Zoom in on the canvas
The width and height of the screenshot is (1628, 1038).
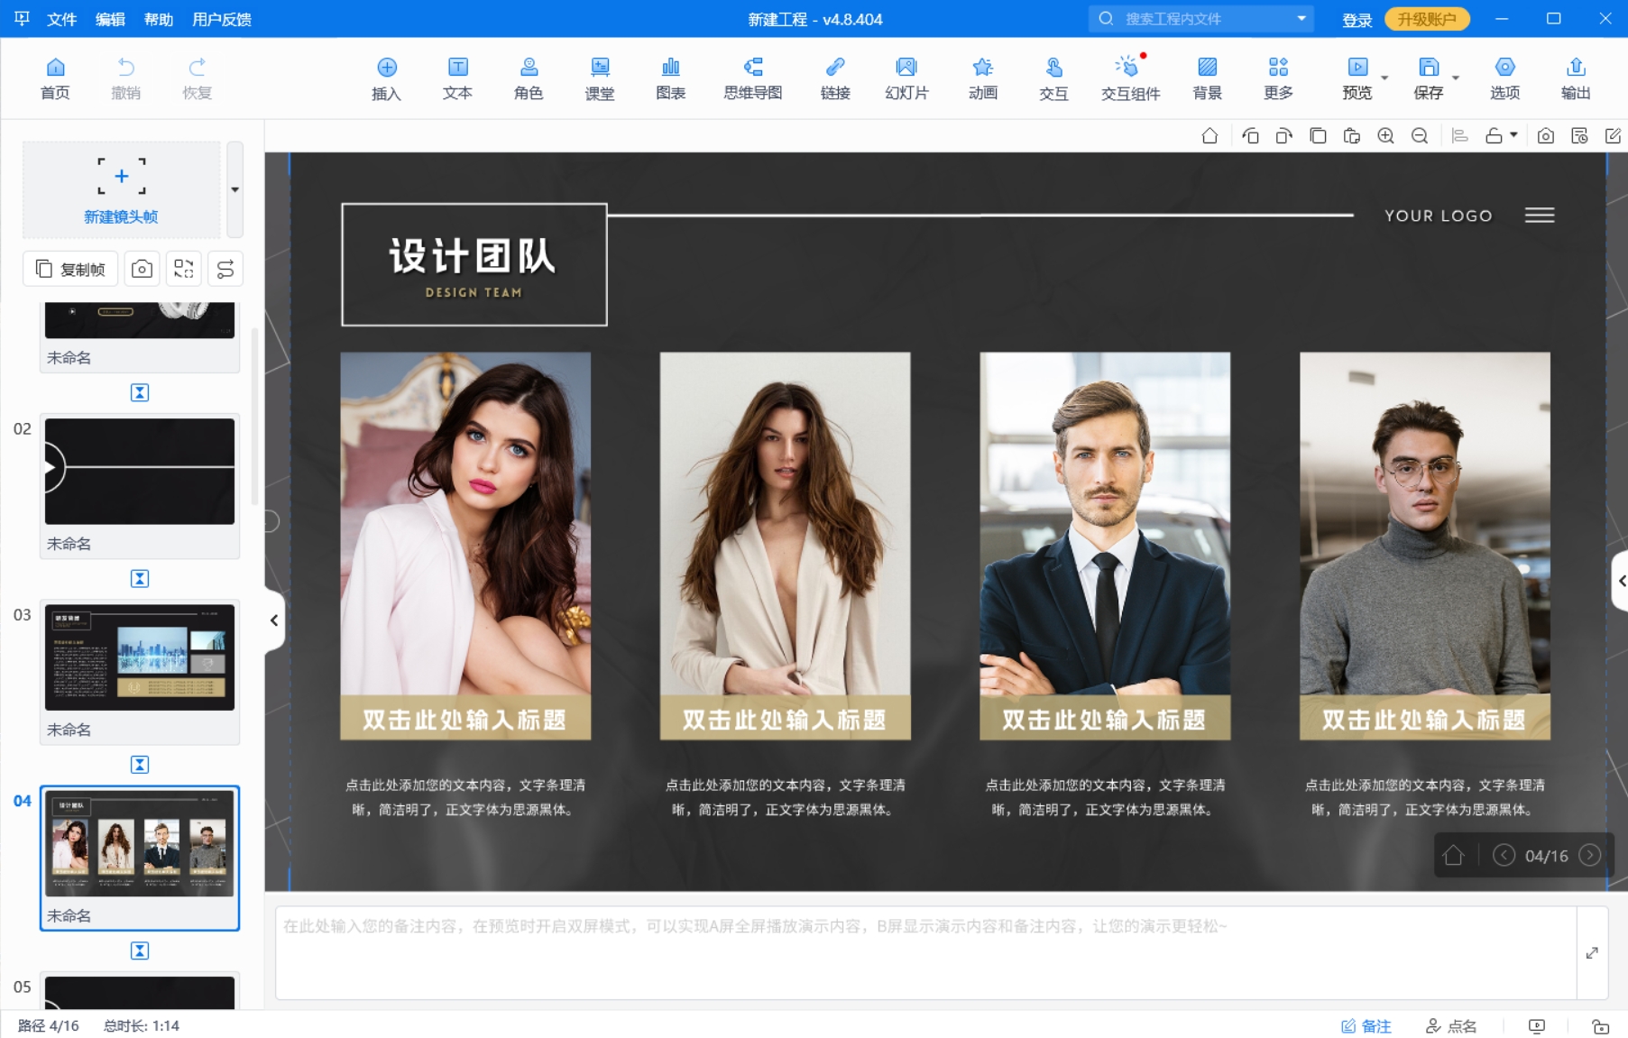tap(1385, 136)
